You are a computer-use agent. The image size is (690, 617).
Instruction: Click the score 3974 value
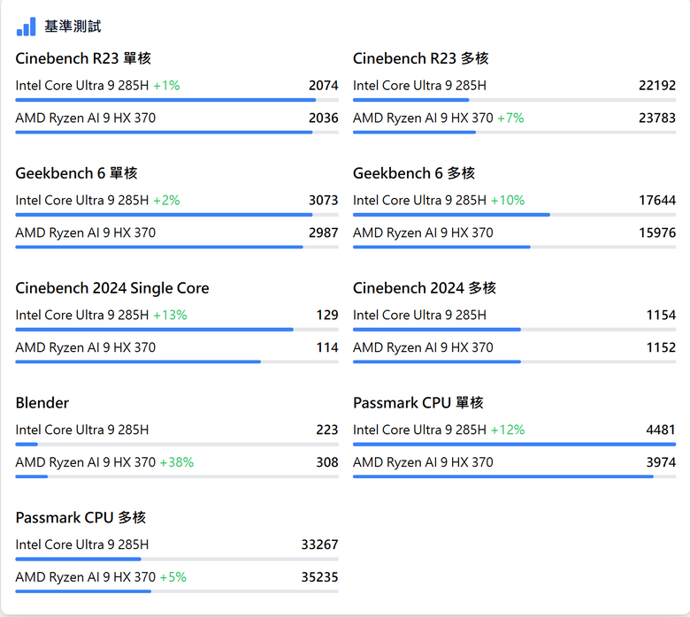click(661, 462)
